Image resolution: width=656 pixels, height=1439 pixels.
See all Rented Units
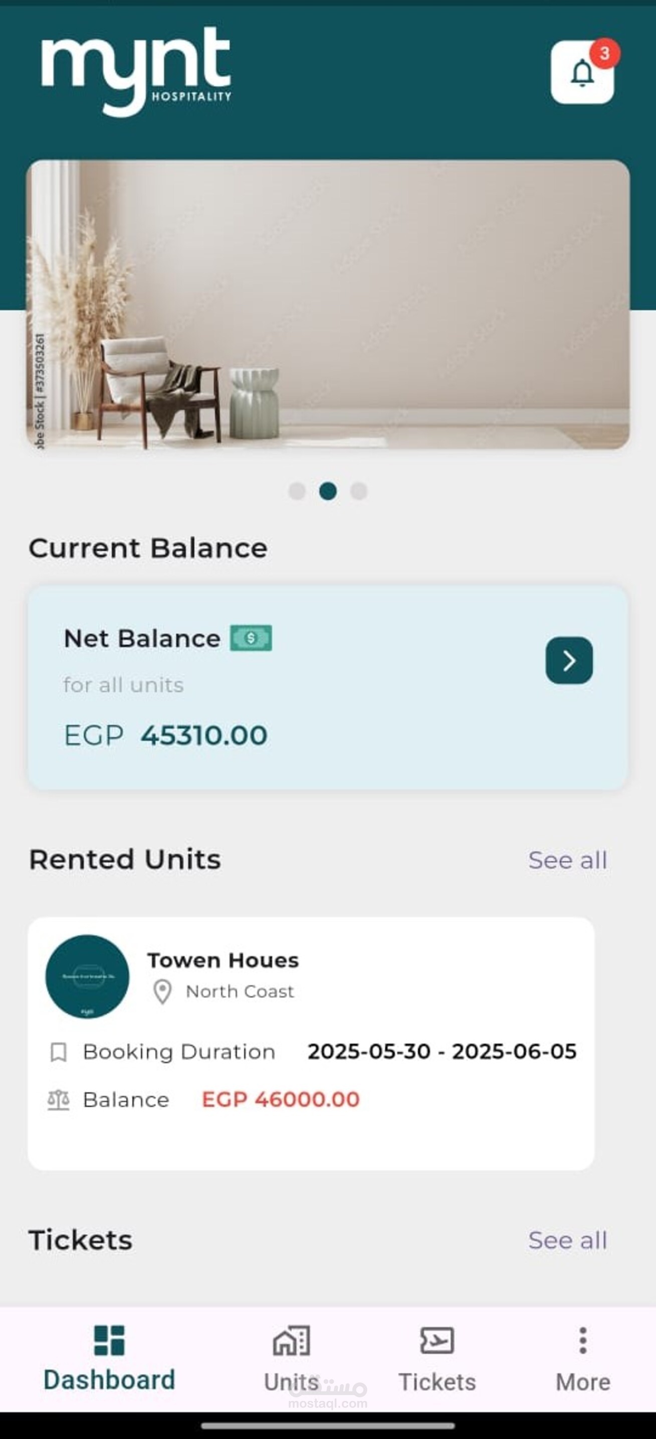pyautogui.click(x=567, y=860)
